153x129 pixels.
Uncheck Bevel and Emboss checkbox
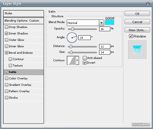[6, 53]
